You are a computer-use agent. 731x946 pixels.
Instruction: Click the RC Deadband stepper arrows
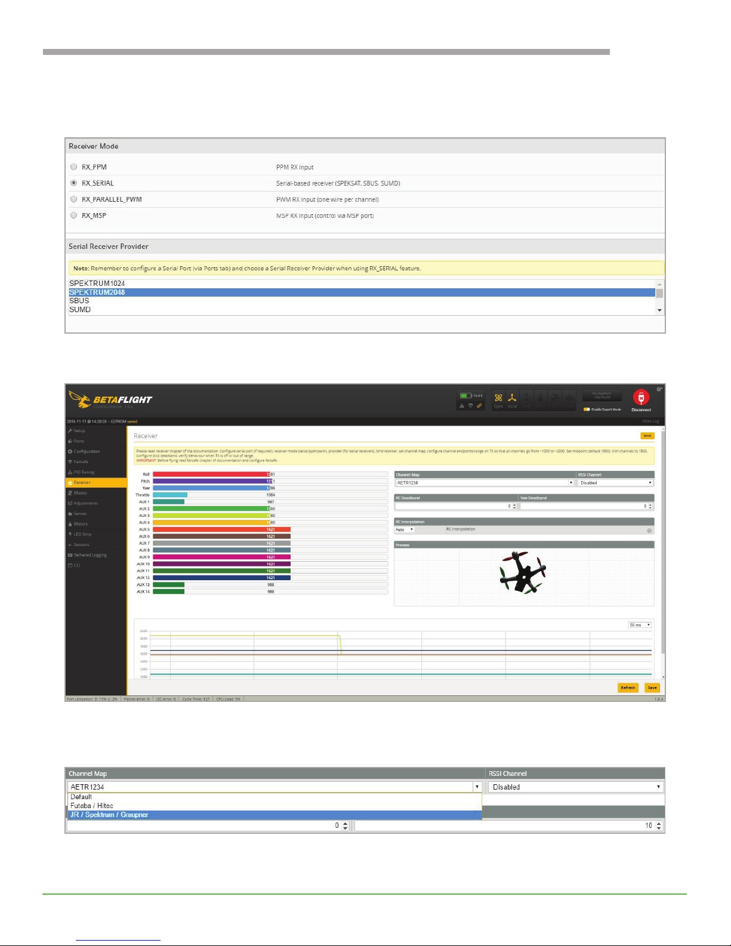point(514,506)
